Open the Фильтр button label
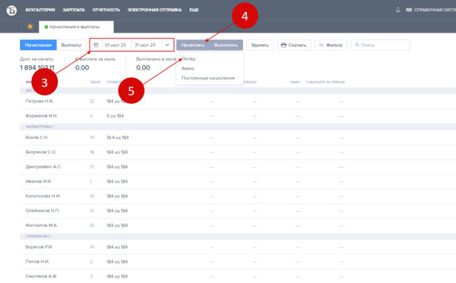Screen dimensions: 456x283 (x=334, y=45)
